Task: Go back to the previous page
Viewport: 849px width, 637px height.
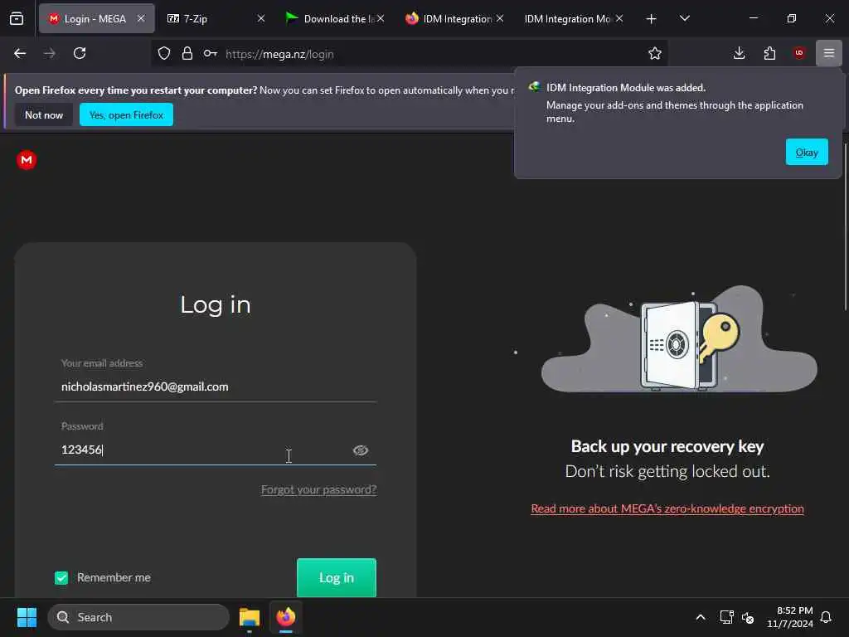Action: 20,53
